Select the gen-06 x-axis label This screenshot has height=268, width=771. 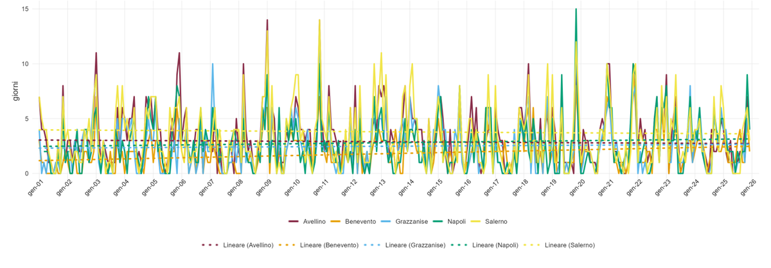(179, 187)
